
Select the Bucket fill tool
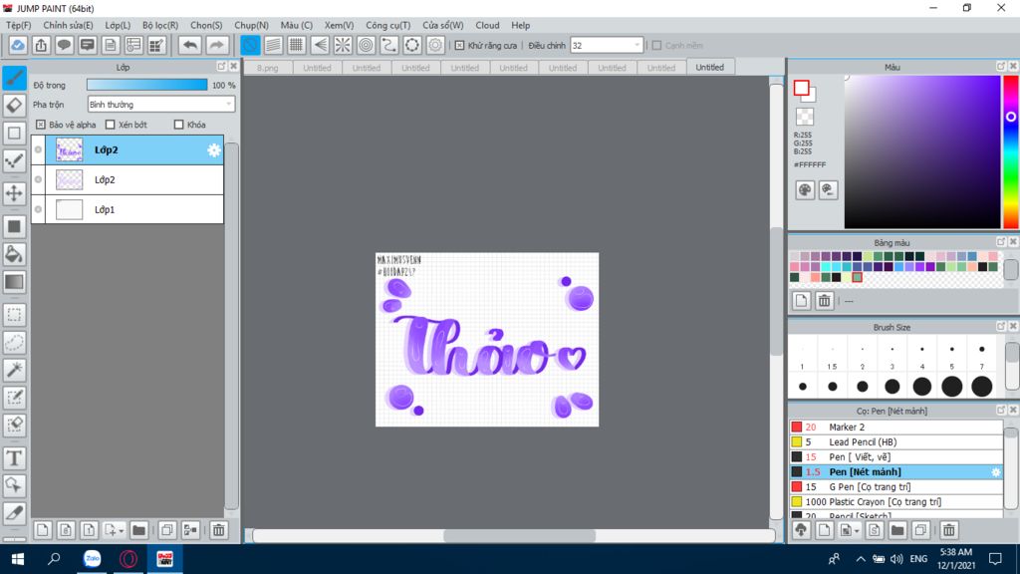(x=14, y=254)
